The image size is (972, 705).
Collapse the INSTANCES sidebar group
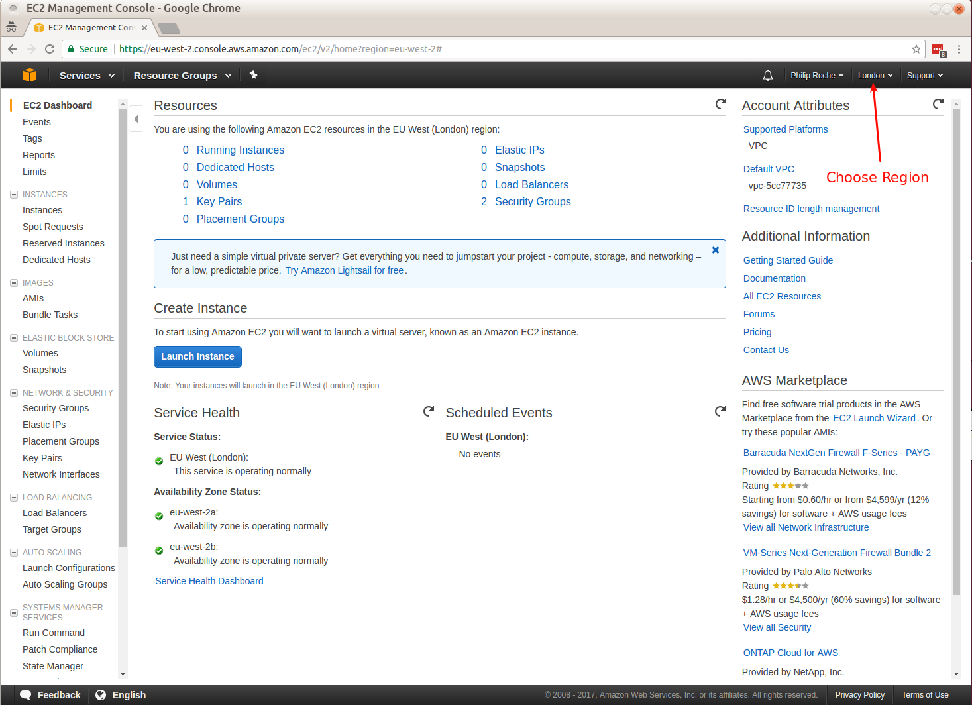pos(14,195)
